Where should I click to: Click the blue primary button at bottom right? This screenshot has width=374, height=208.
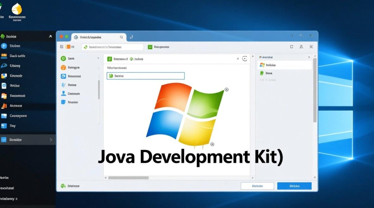point(294,186)
